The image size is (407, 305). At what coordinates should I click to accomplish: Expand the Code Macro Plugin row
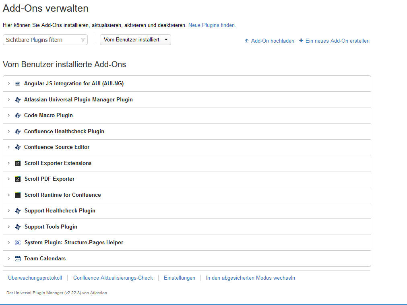[x=9, y=115]
